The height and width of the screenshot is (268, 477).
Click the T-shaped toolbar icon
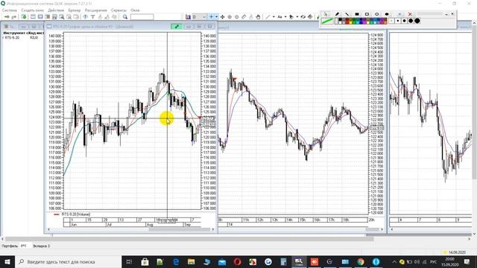point(92,16)
